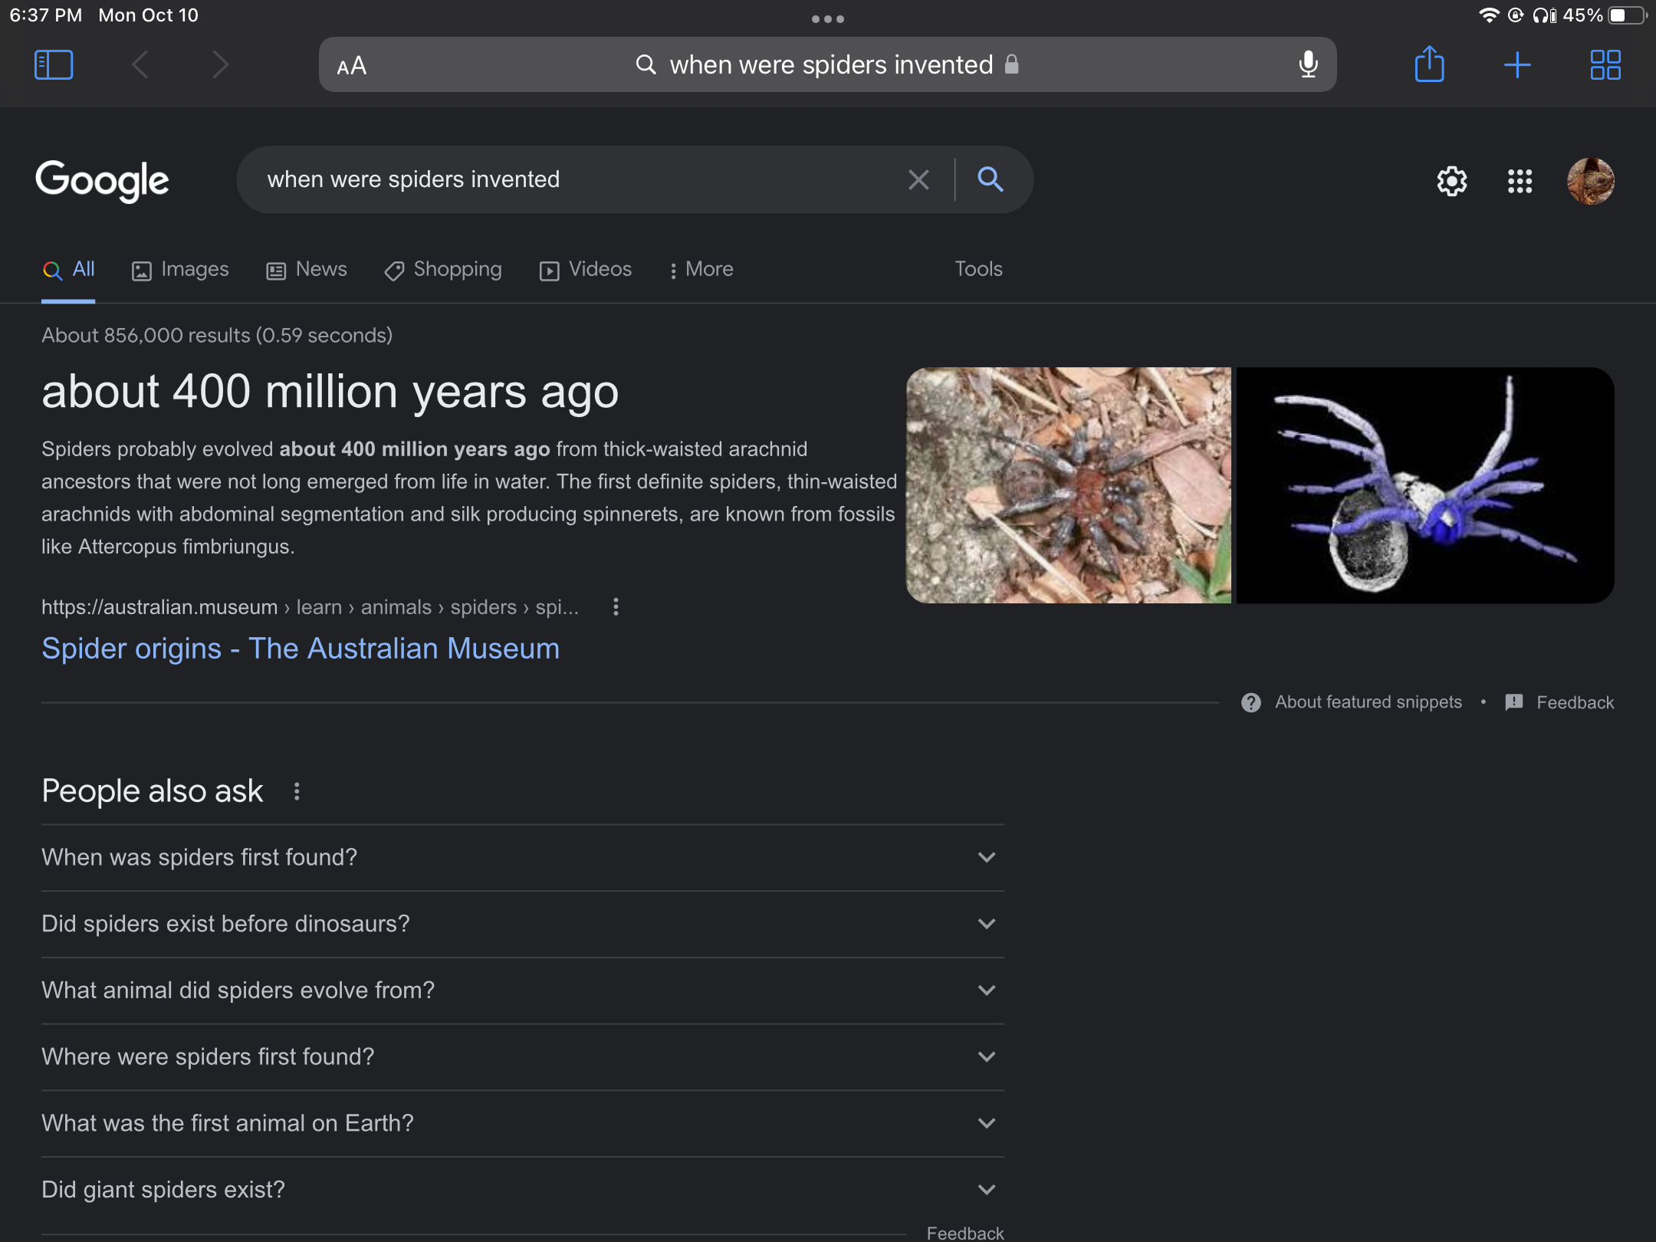
Task: Clear the Google search query with X
Action: [x=918, y=179]
